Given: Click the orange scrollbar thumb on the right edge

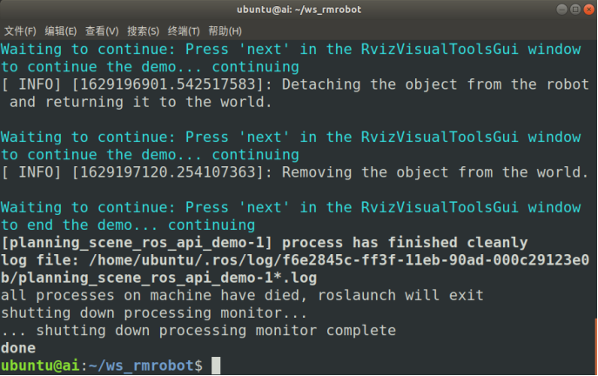Looking at the screenshot, I should (596, 346).
